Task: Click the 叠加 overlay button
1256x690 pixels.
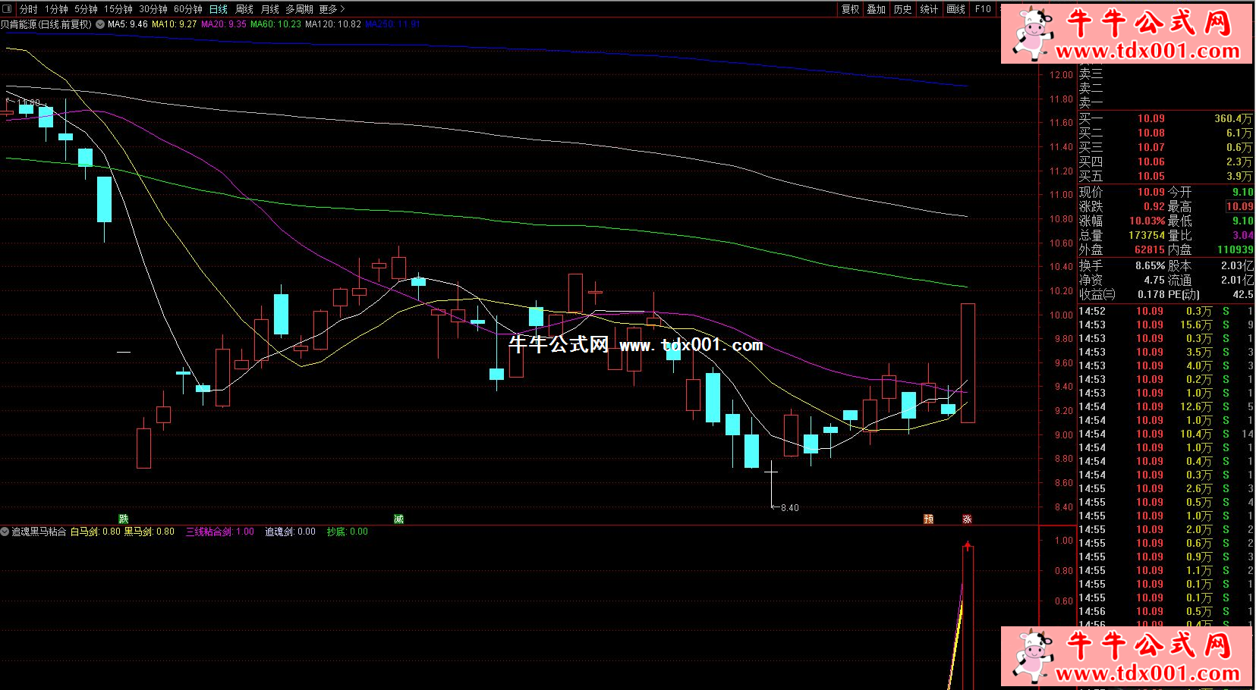Action: tap(877, 9)
